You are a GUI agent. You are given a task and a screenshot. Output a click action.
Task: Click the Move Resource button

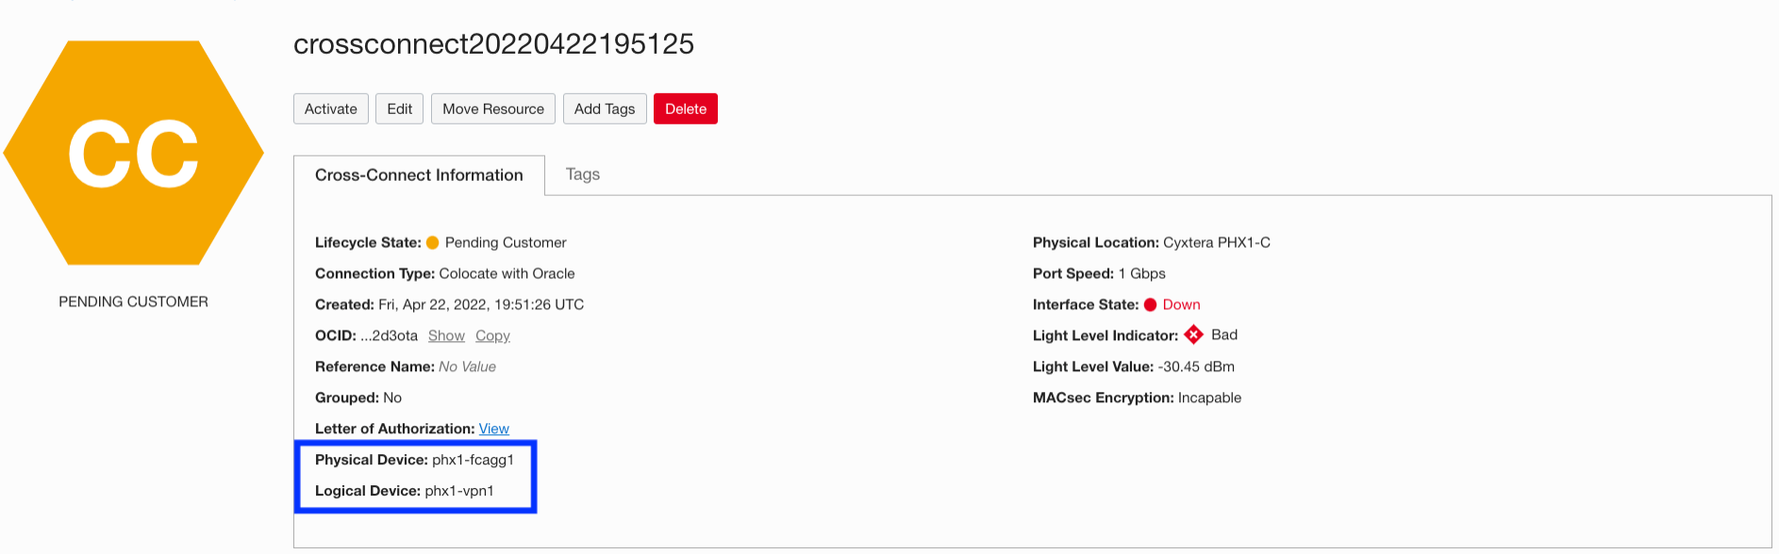point(493,109)
